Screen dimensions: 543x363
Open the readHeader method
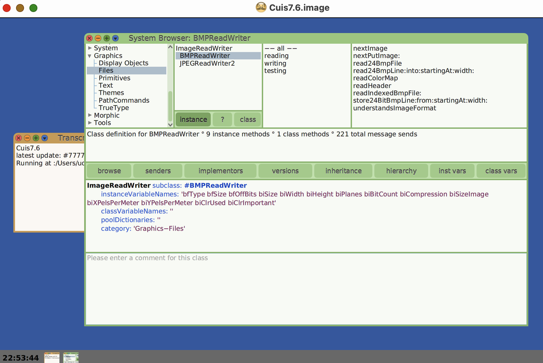372,86
